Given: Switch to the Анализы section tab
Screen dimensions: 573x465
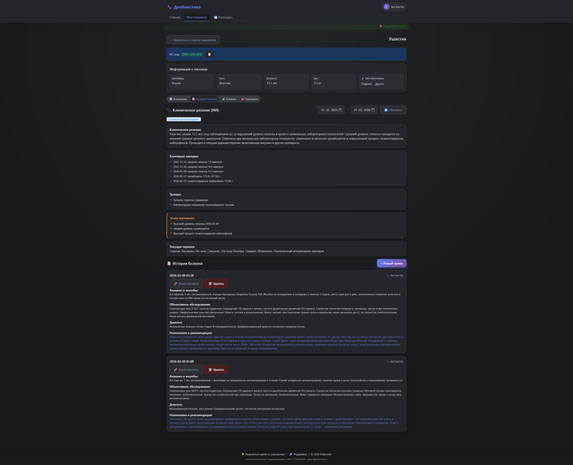Looking at the screenshot, I should 228,99.
